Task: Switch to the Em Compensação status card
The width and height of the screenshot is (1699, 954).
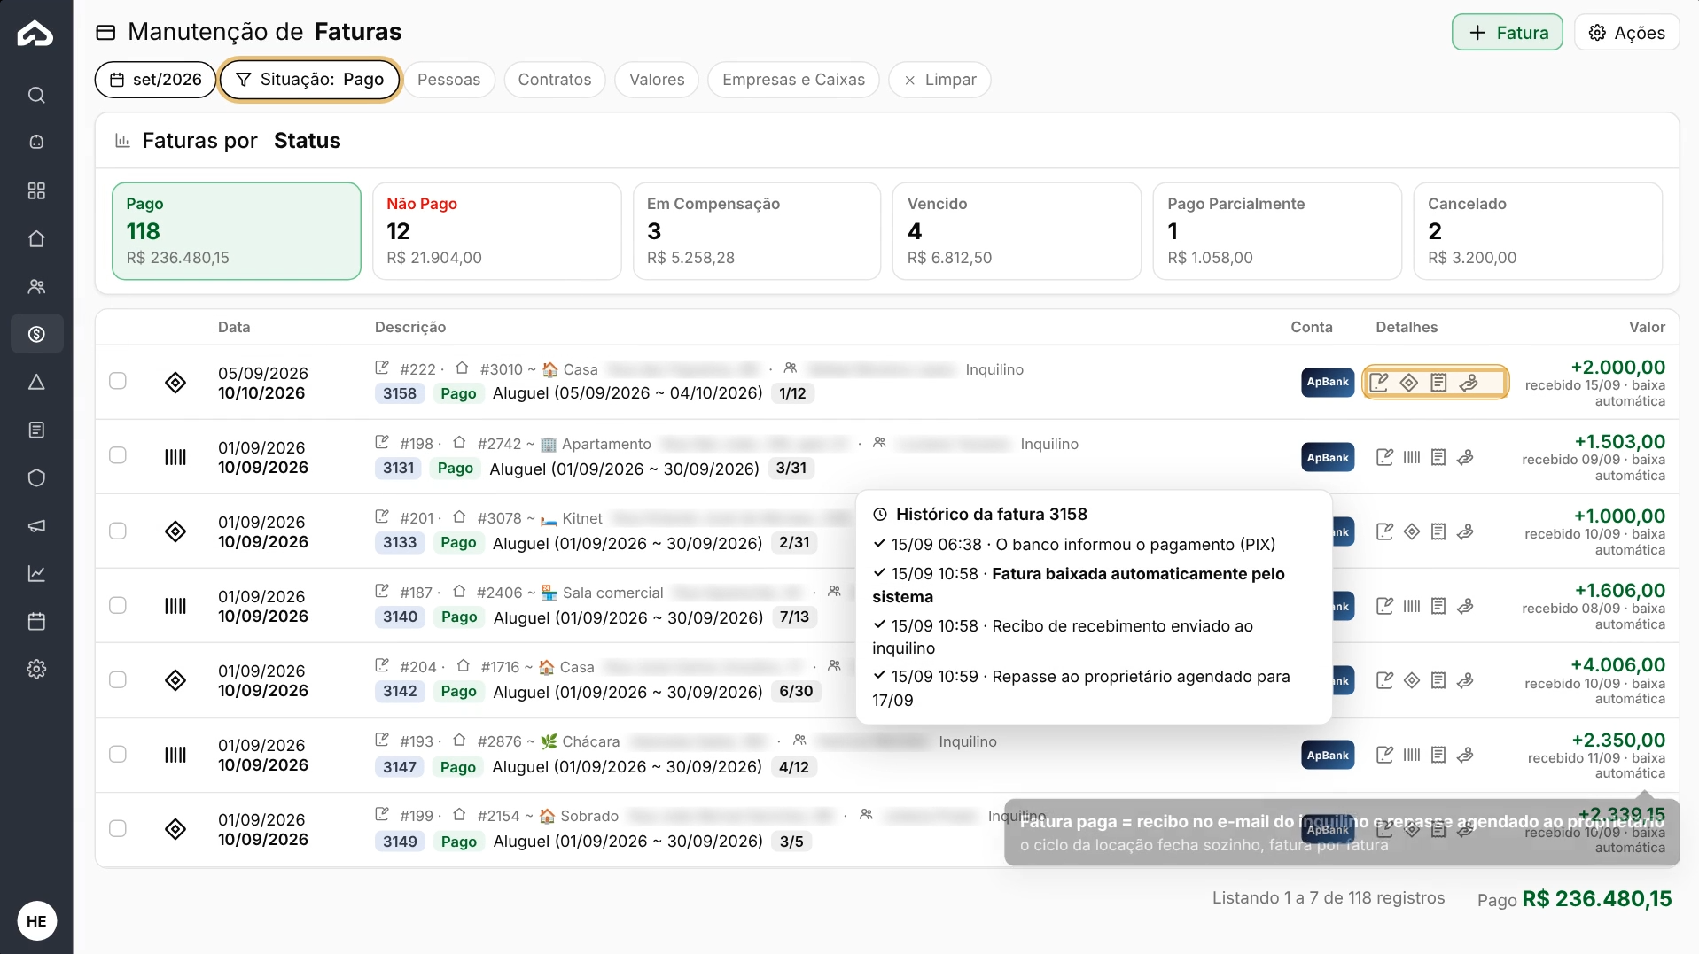Action: click(757, 231)
